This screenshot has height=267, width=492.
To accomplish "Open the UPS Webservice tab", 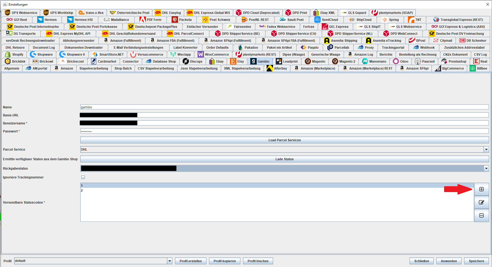I will click(21, 13).
